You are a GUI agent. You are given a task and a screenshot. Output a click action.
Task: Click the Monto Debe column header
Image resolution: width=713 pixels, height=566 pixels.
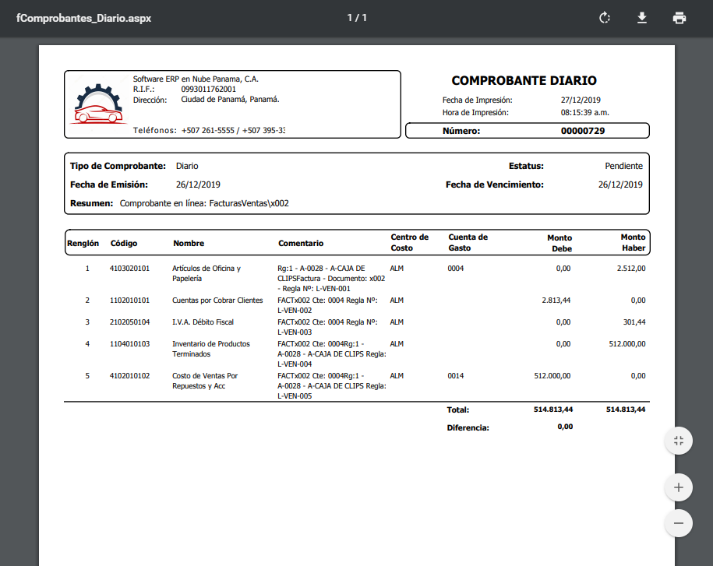tap(559, 243)
